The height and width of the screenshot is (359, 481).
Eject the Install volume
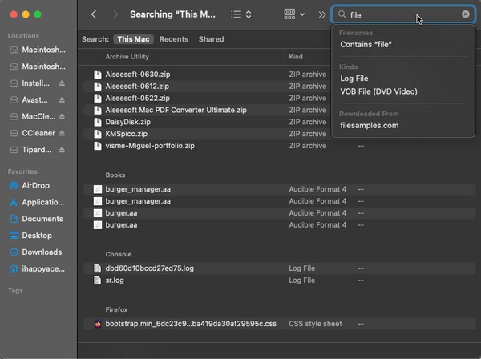click(62, 83)
